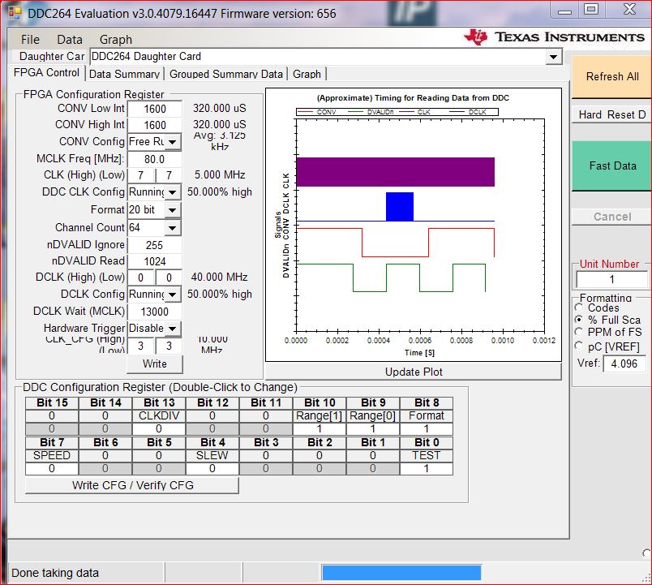
Task: Click the Unit Number field
Action: [x=611, y=279]
